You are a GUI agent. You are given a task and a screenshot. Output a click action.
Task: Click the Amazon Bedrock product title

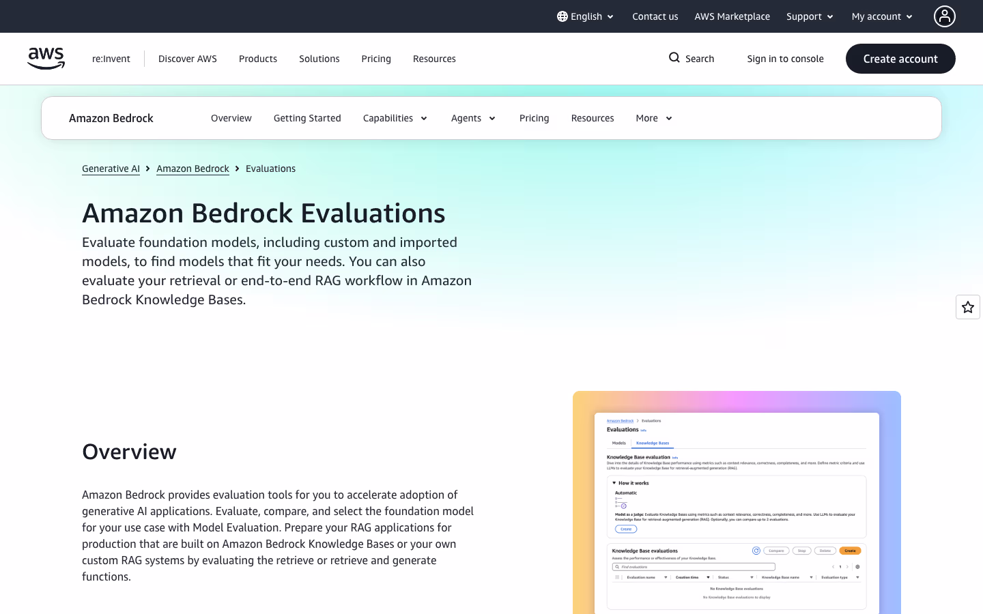pos(111,118)
